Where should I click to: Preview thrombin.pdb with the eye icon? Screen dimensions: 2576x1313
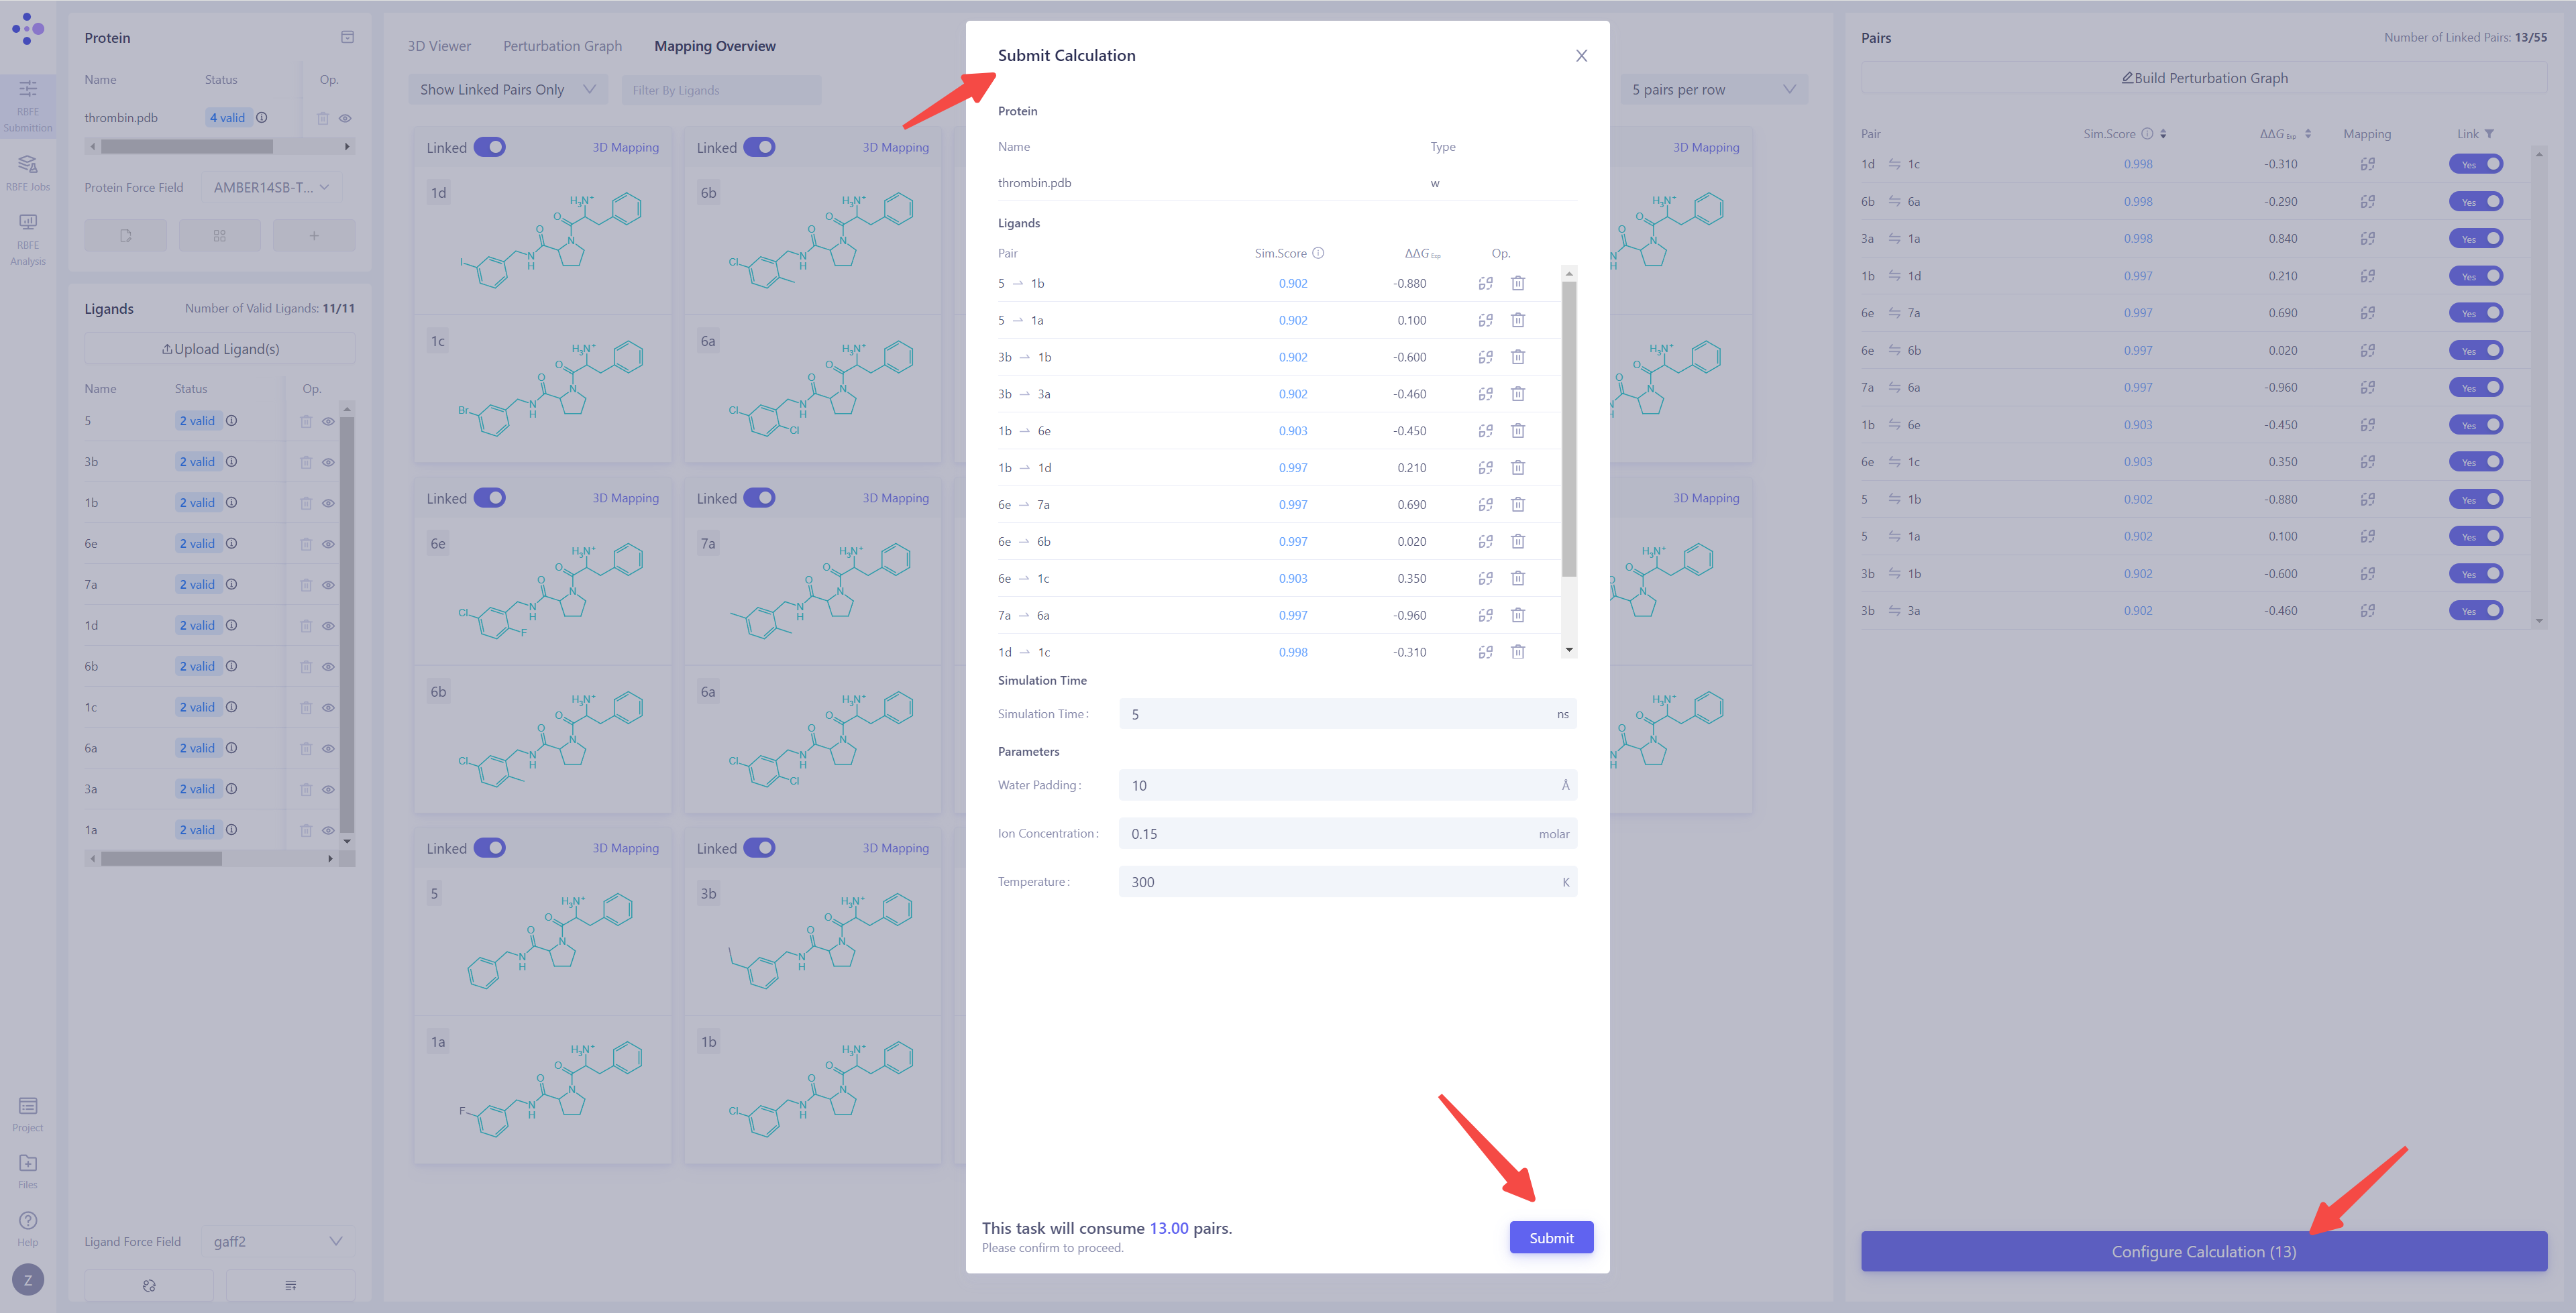coord(346,117)
